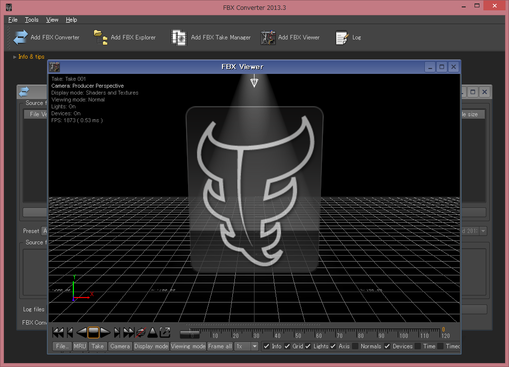This screenshot has height=367, width=509.
Task: Click the Frame all button
Action: point(220,346)
